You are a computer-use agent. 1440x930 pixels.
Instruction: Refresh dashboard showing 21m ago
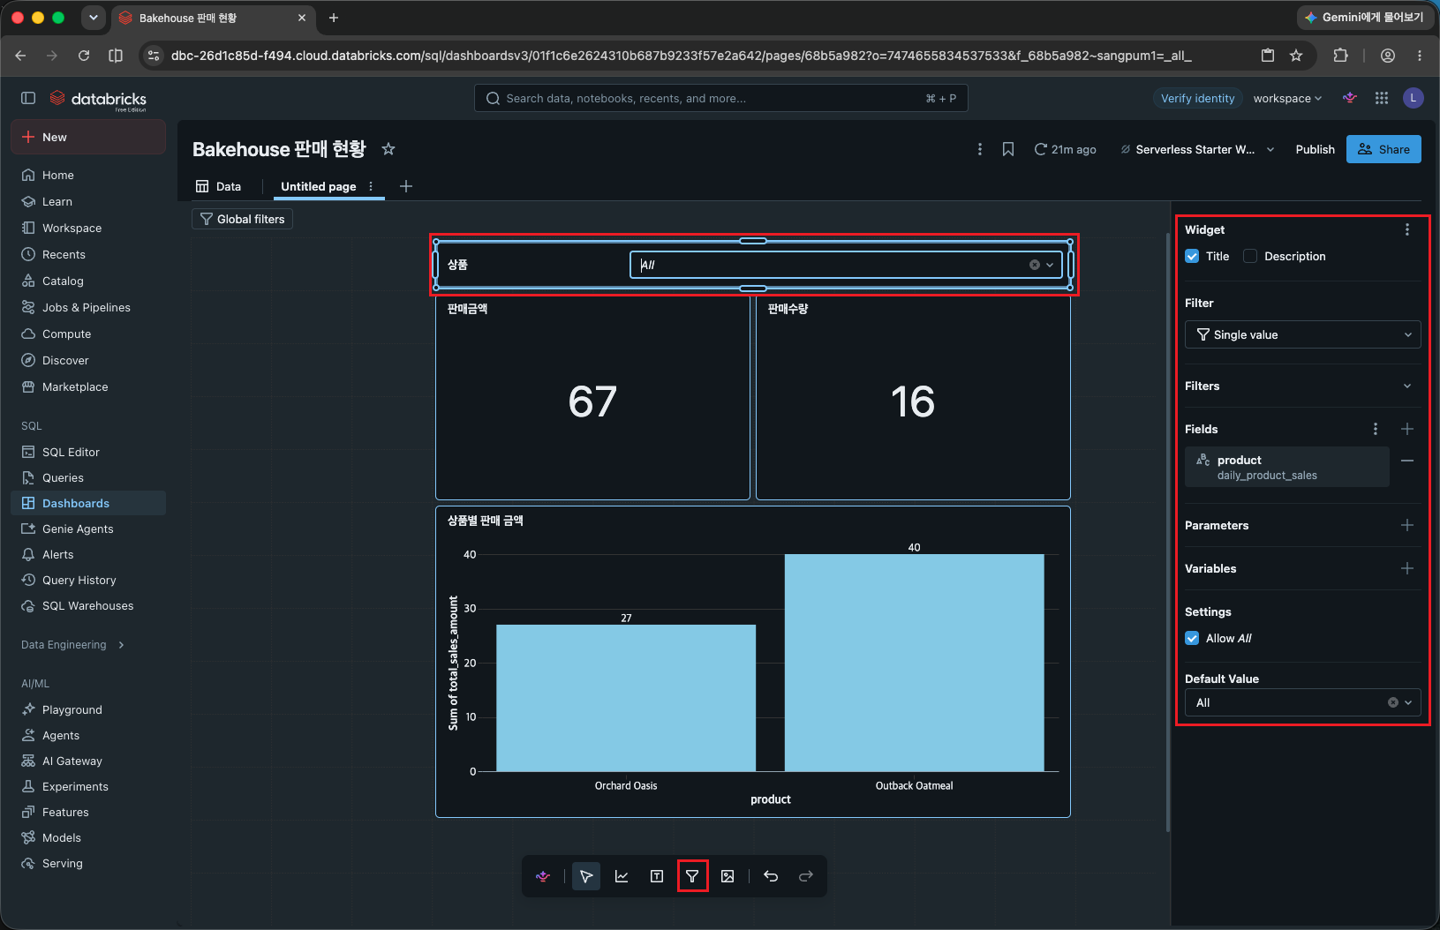pos(1066,149)
